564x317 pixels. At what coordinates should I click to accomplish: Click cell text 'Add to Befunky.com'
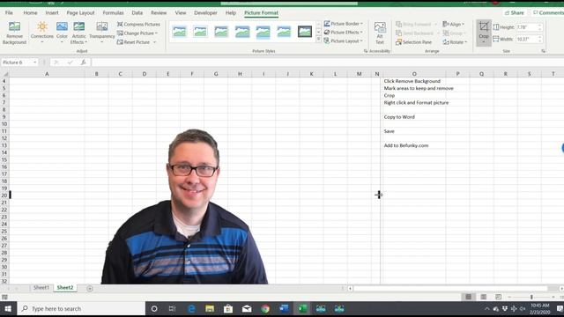[x=406, y=145]
